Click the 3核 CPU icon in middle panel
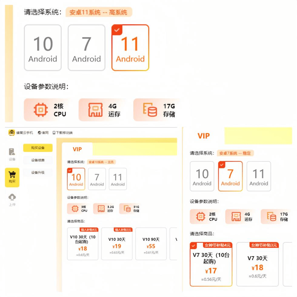297x297 pixels. (75, 209)
